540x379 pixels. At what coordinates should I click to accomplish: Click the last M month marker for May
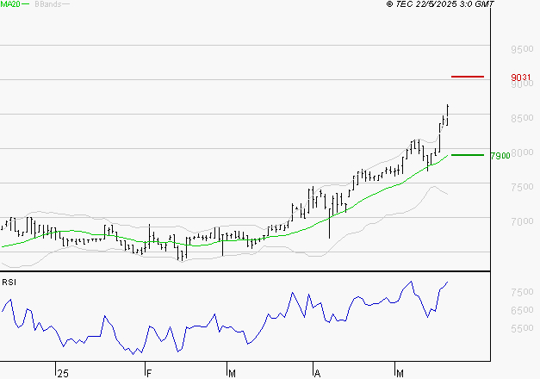click(400, 373)
